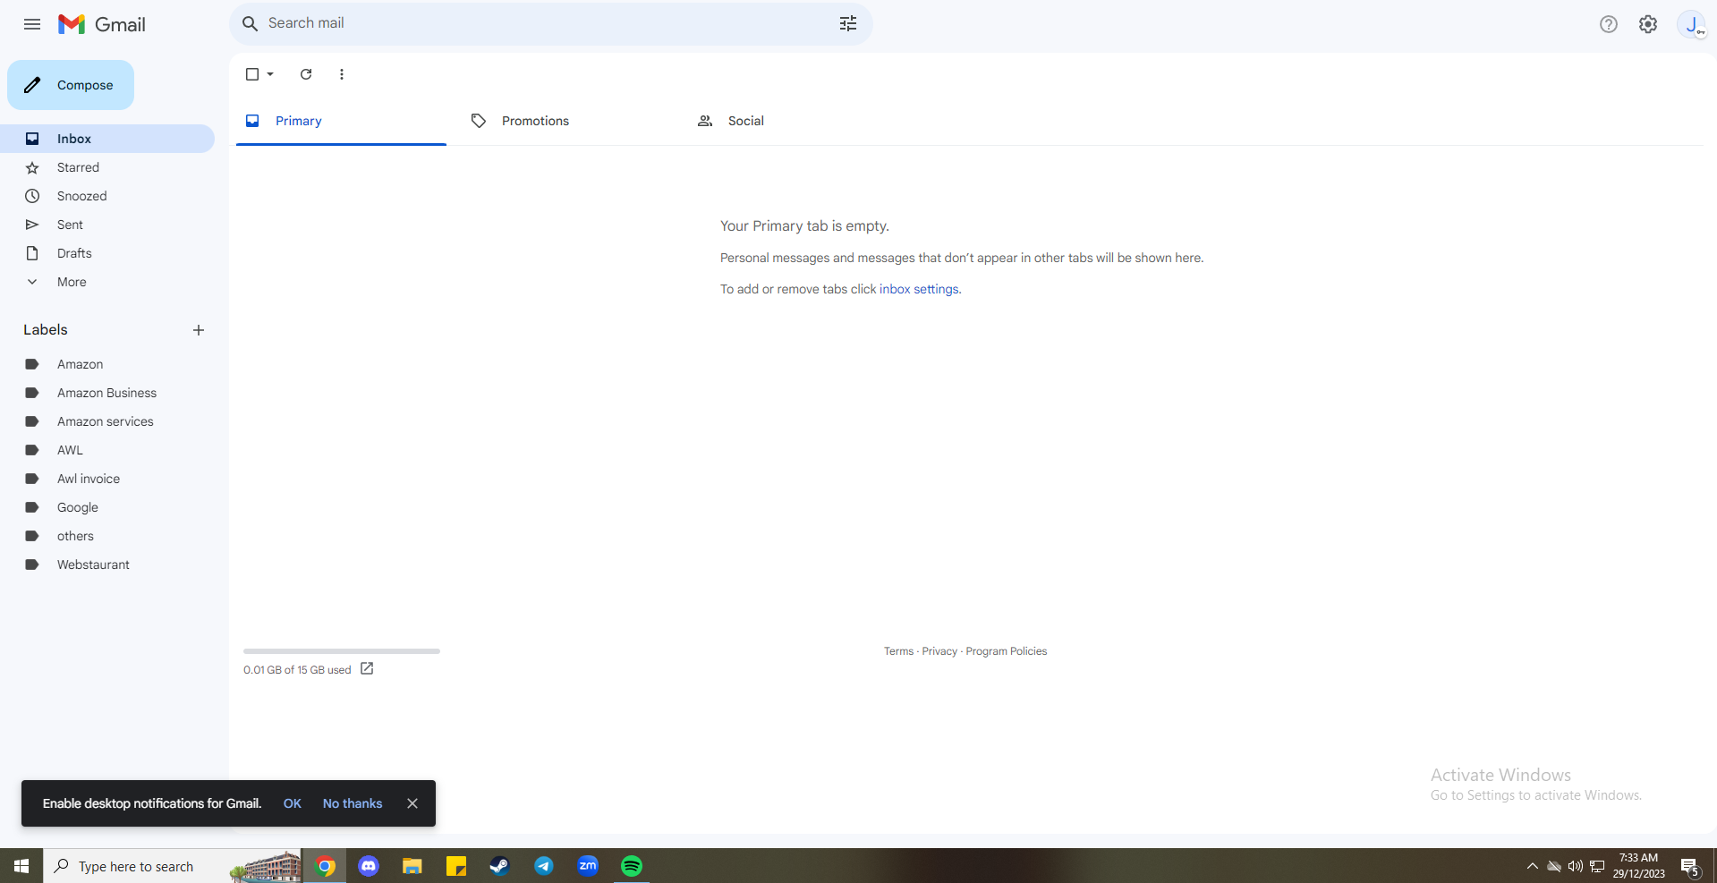Open the More options three-dot menu
Viewport: 1717px width, 883px height.
click(342, 74)
